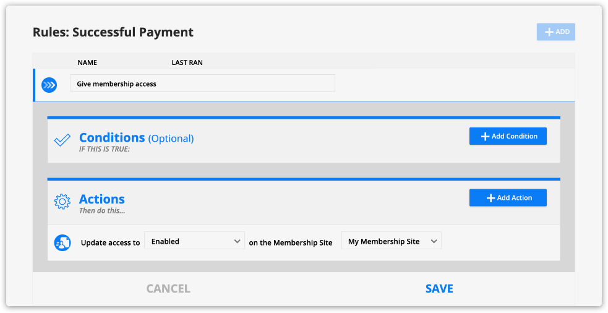Viewport: 608px width, 313px height.
Task: Expand the My Membership Site dropdown
Action: coord(392,241)
